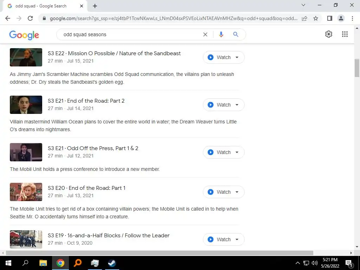Open the Chrome three-dot menu
The width and height of the screenshot is (360, 270).
(x=352, y=18)
